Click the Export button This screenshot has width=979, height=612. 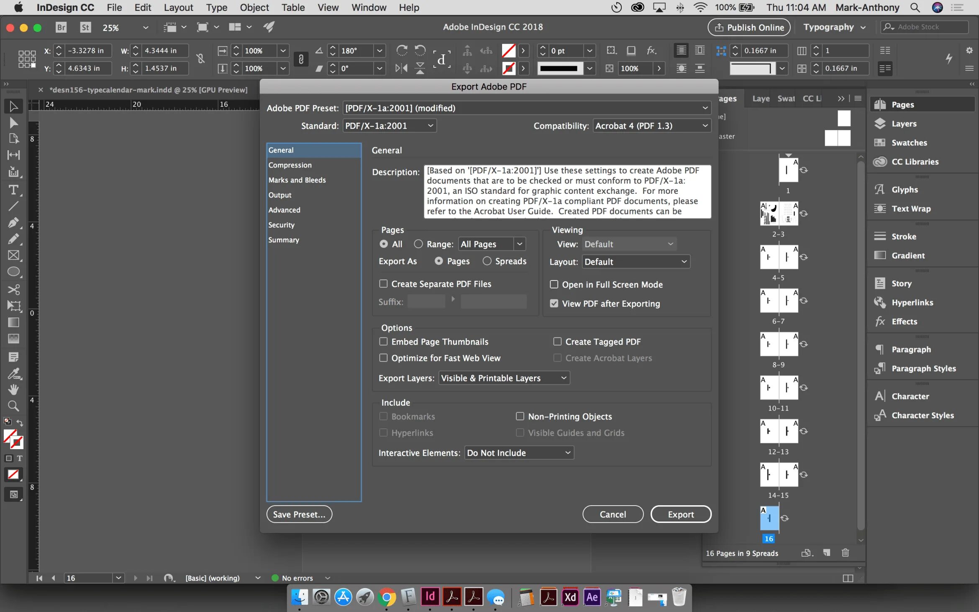pos(680,514)
